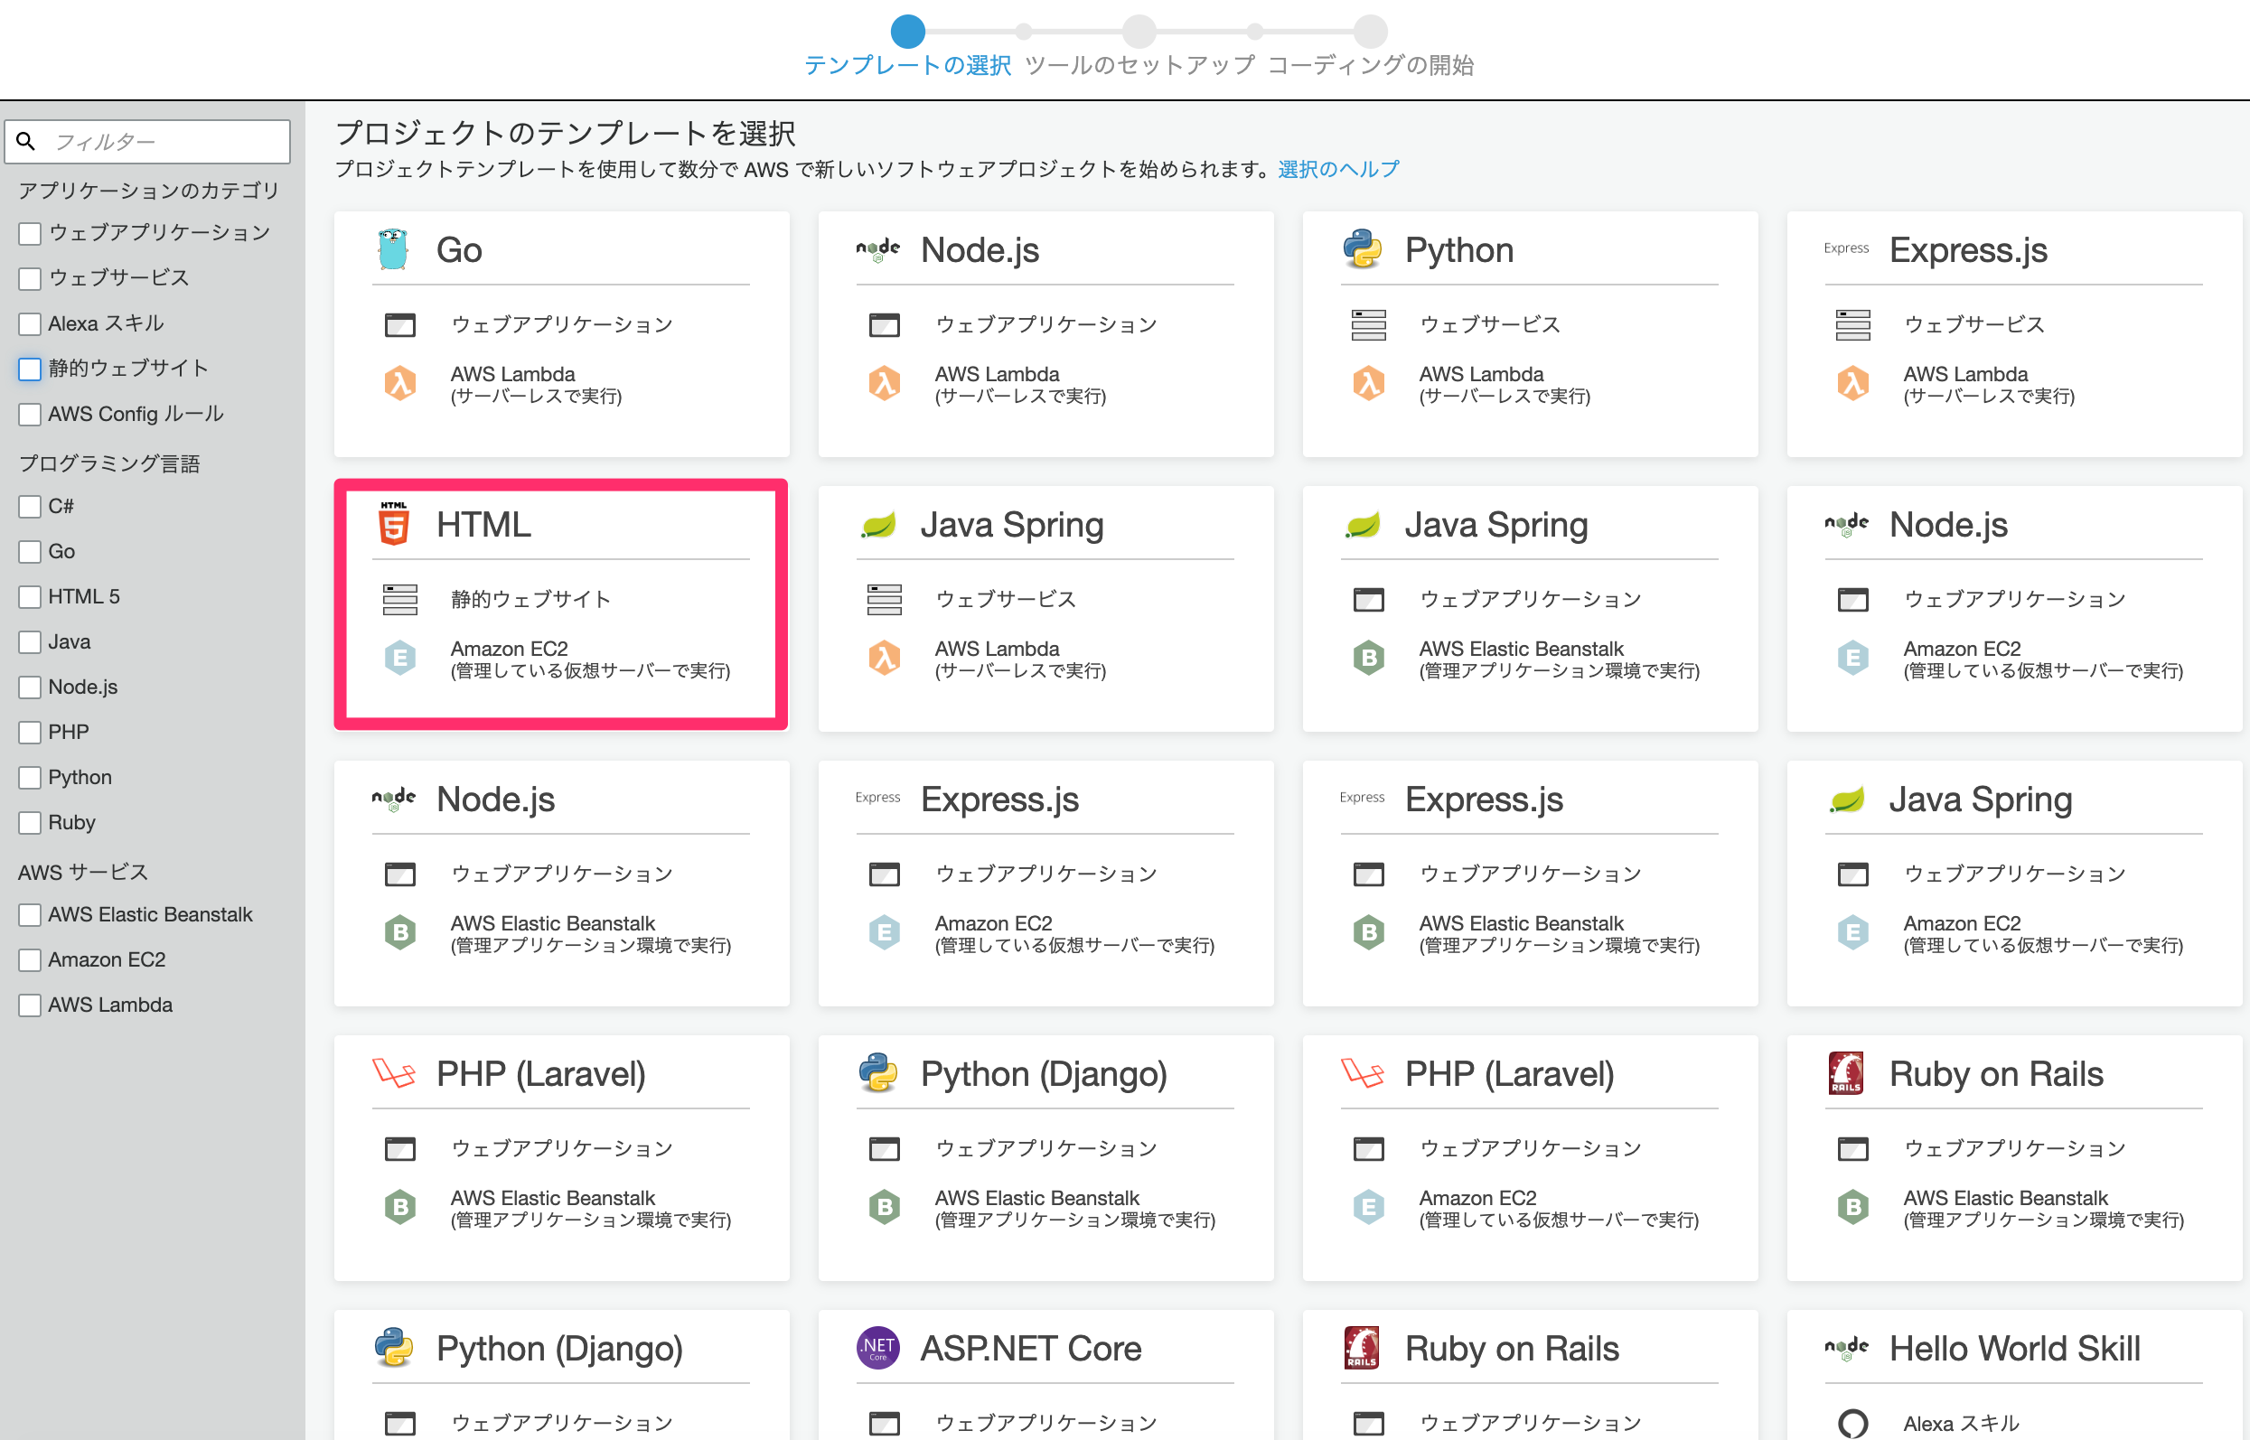Check the AWS Config ルール checkbox
Viewport: 2250px width, 1440px height.
(30, 415)
